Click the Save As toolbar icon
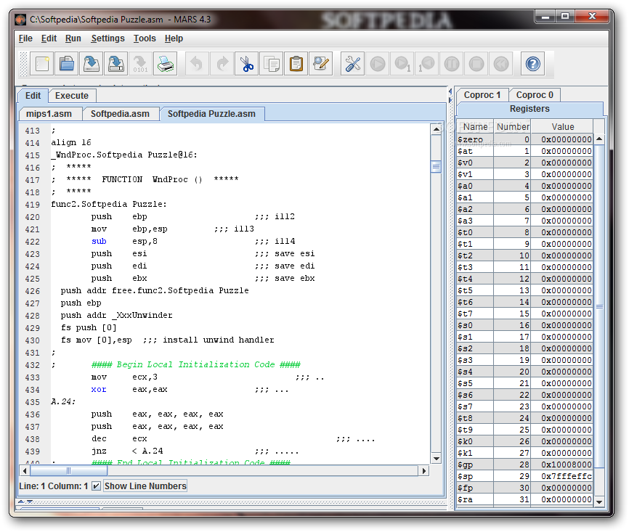The width and height of the screenshot is (629, 532). pyautogui.click(x=116, y=64)
